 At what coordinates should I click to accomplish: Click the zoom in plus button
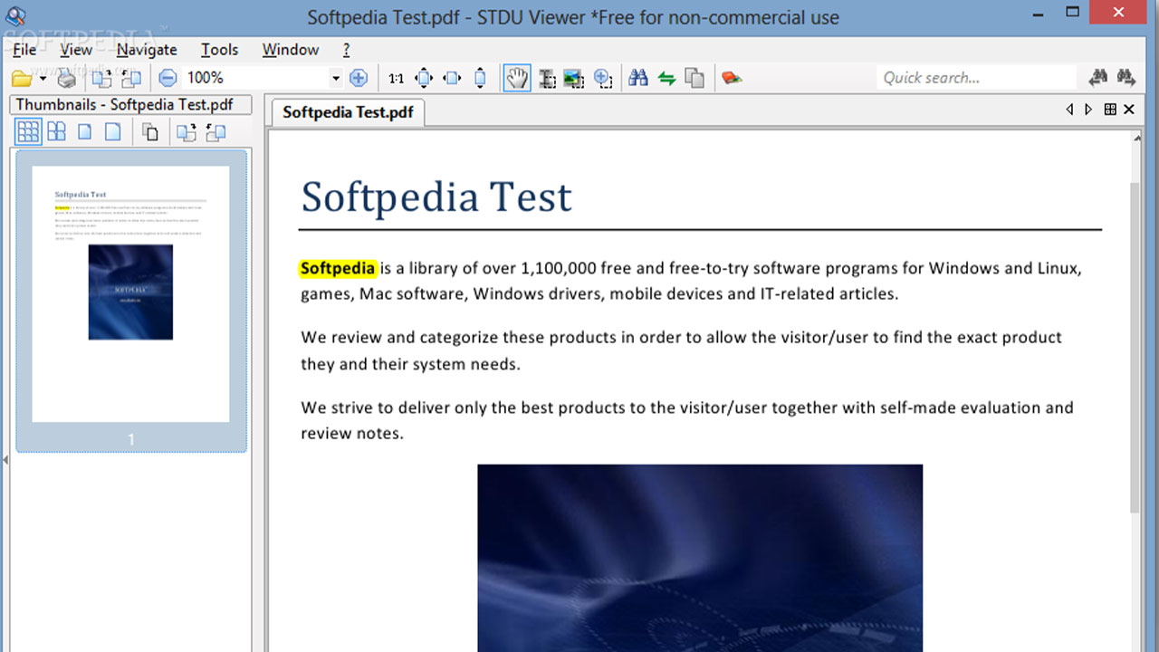[359, 79]
